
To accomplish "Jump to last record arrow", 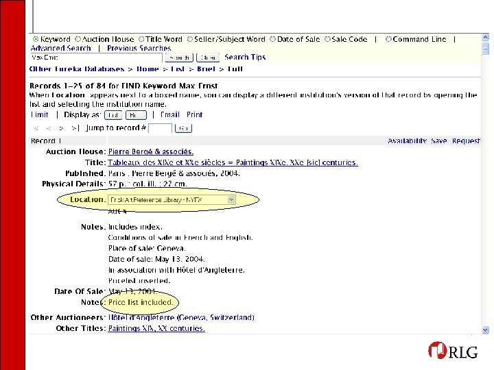I will [75, 128].
